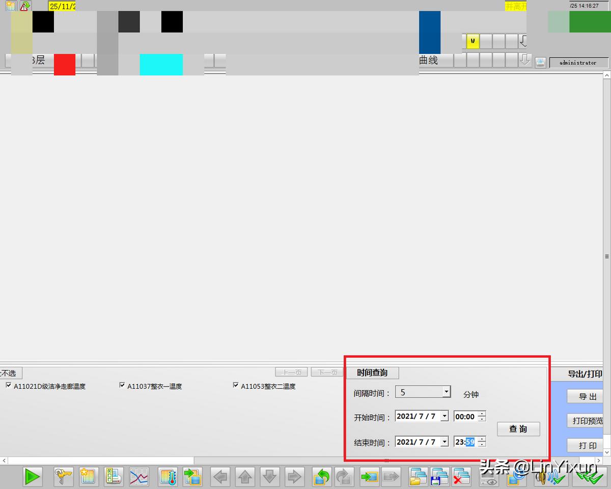Click the 下一页 next page button
611x489 pixels.
[326, 372]
